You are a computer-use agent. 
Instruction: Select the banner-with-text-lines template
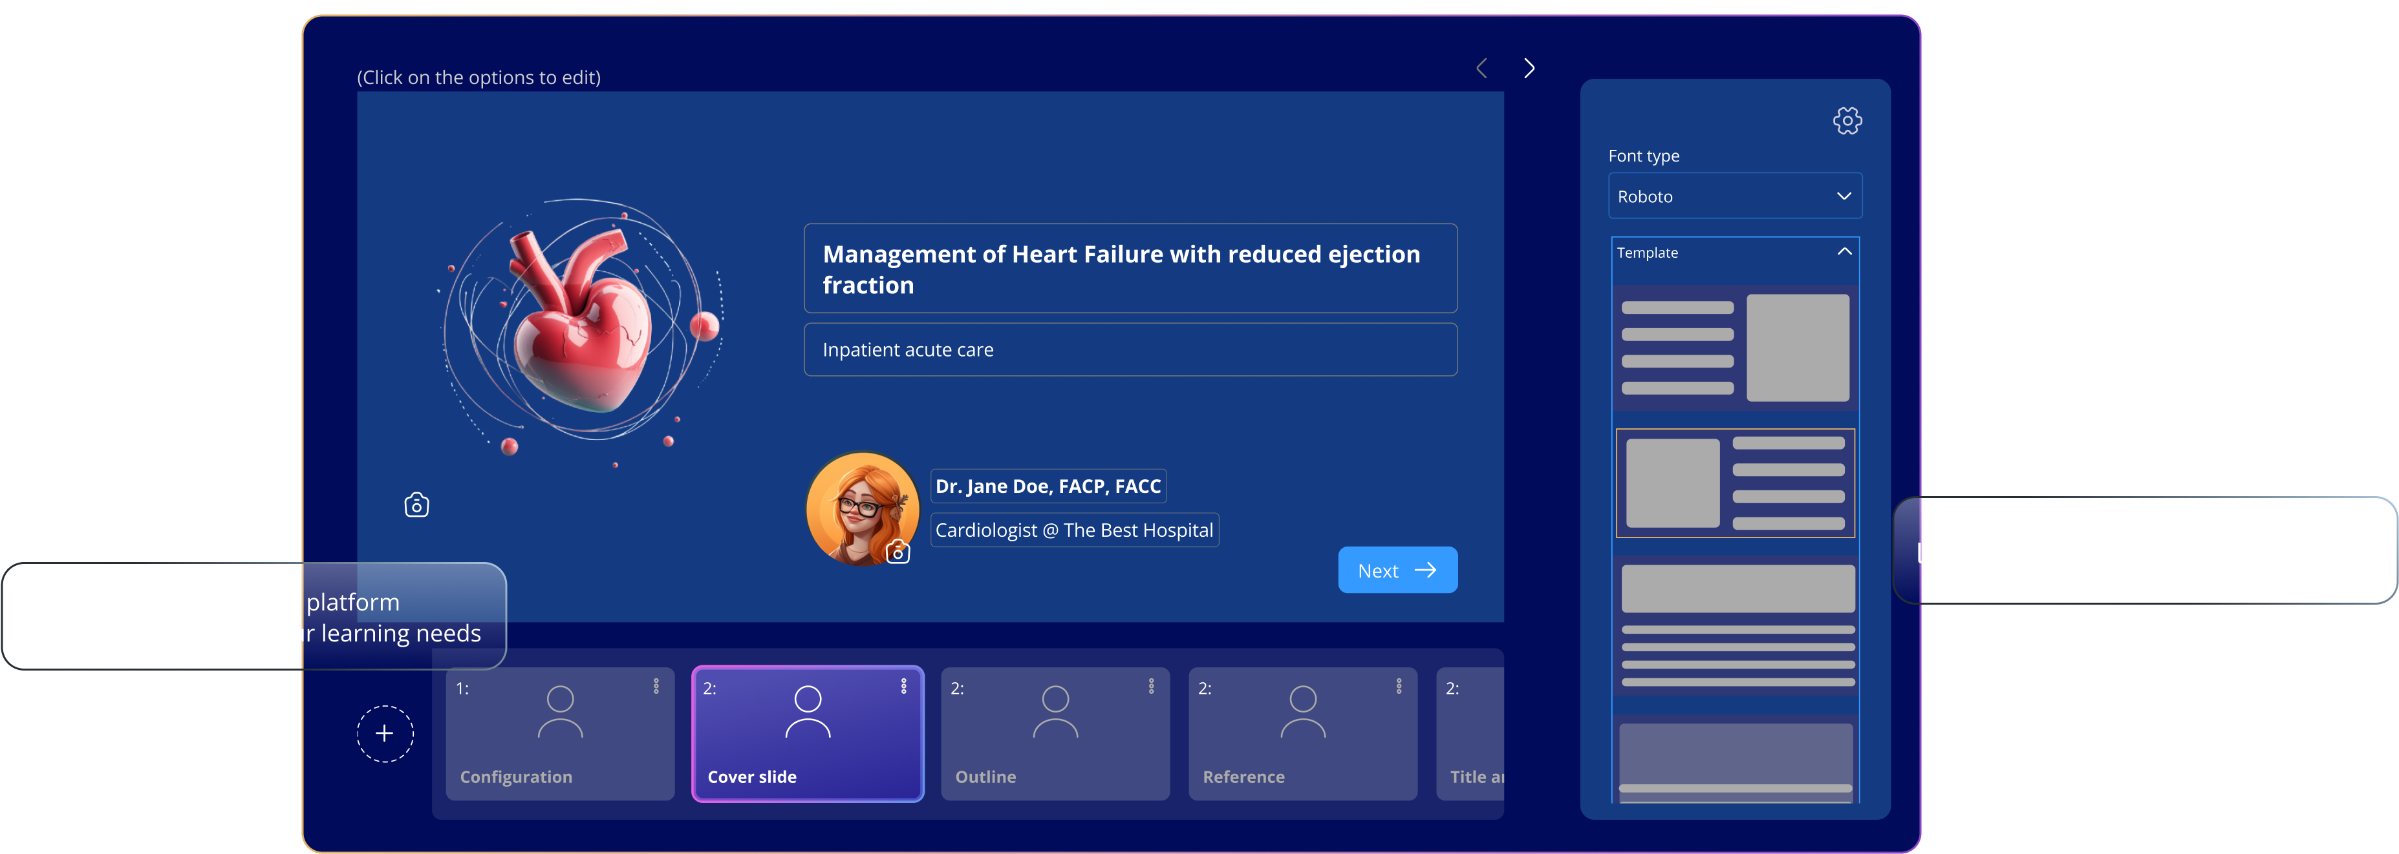1736,625
